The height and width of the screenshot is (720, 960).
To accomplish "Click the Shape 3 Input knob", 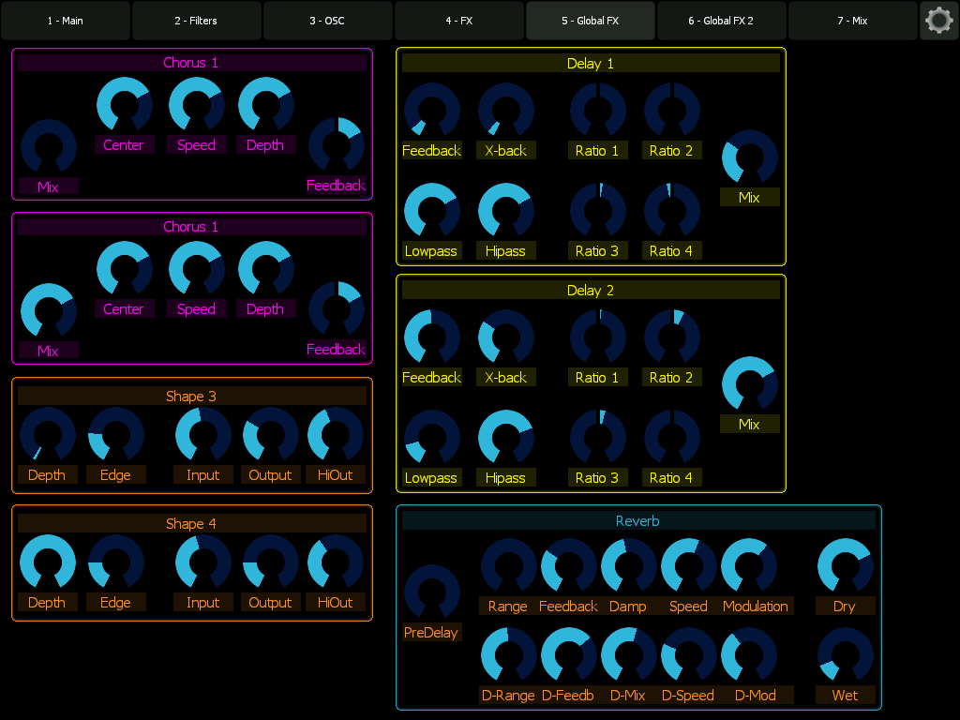I will click(203, 435).
